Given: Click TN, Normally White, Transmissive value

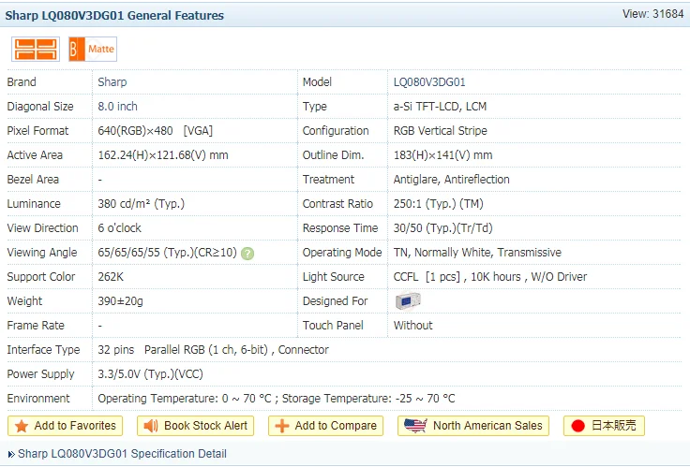Looking at the screenshot, I should (477, 253).
